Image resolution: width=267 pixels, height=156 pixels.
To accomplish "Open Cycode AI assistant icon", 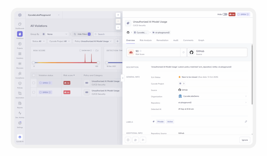I will point(20,137).
